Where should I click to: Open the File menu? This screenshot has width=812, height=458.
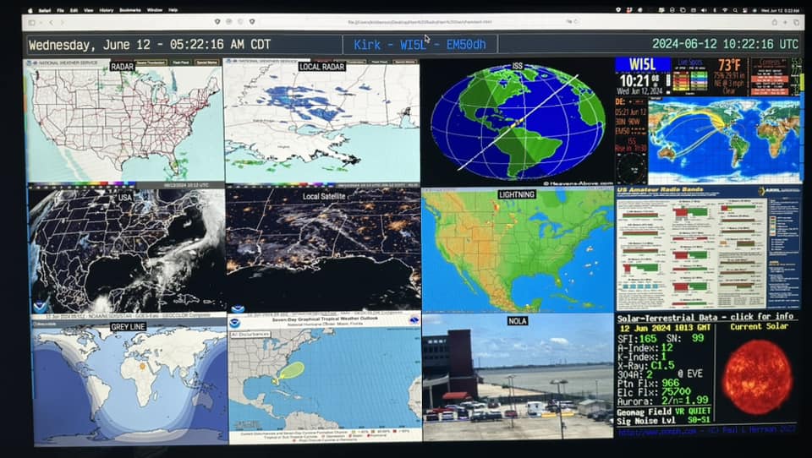point(60,9)
